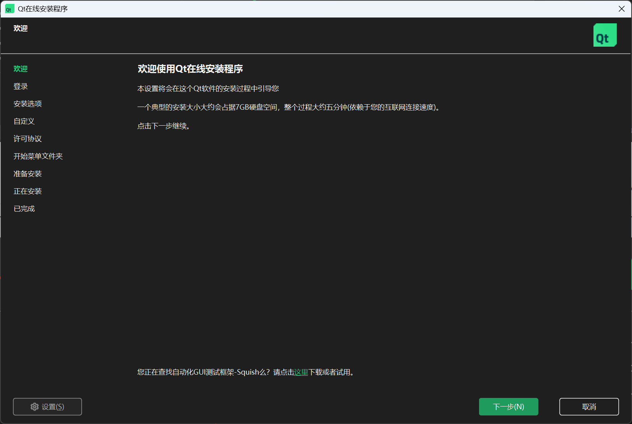Select the 开始菜单文件夹 step in the sidebar
The image size is (632, 424).
click(38, 156)
